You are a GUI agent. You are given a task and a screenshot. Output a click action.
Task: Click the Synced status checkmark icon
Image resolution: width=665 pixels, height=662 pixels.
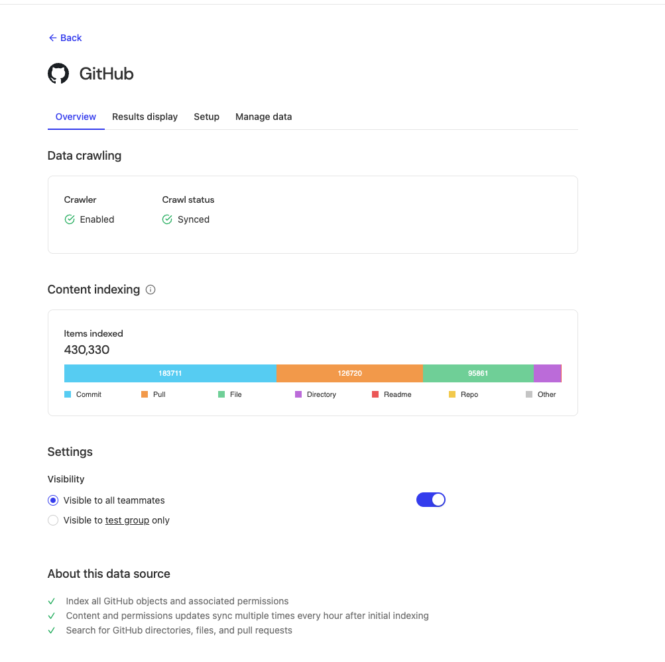pos(167,219)
